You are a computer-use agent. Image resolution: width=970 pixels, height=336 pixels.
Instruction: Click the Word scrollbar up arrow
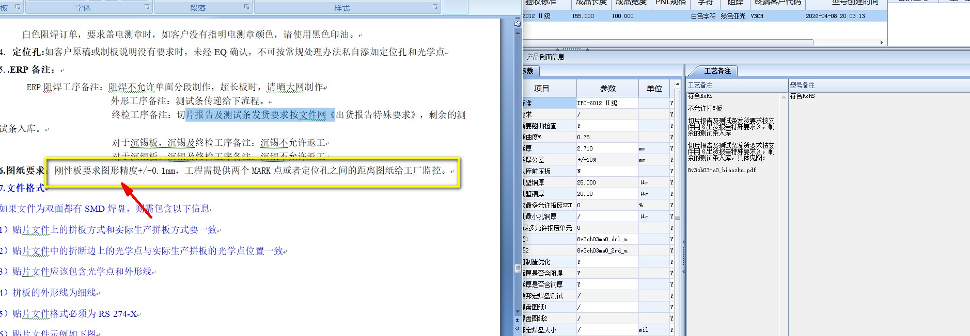518,32
